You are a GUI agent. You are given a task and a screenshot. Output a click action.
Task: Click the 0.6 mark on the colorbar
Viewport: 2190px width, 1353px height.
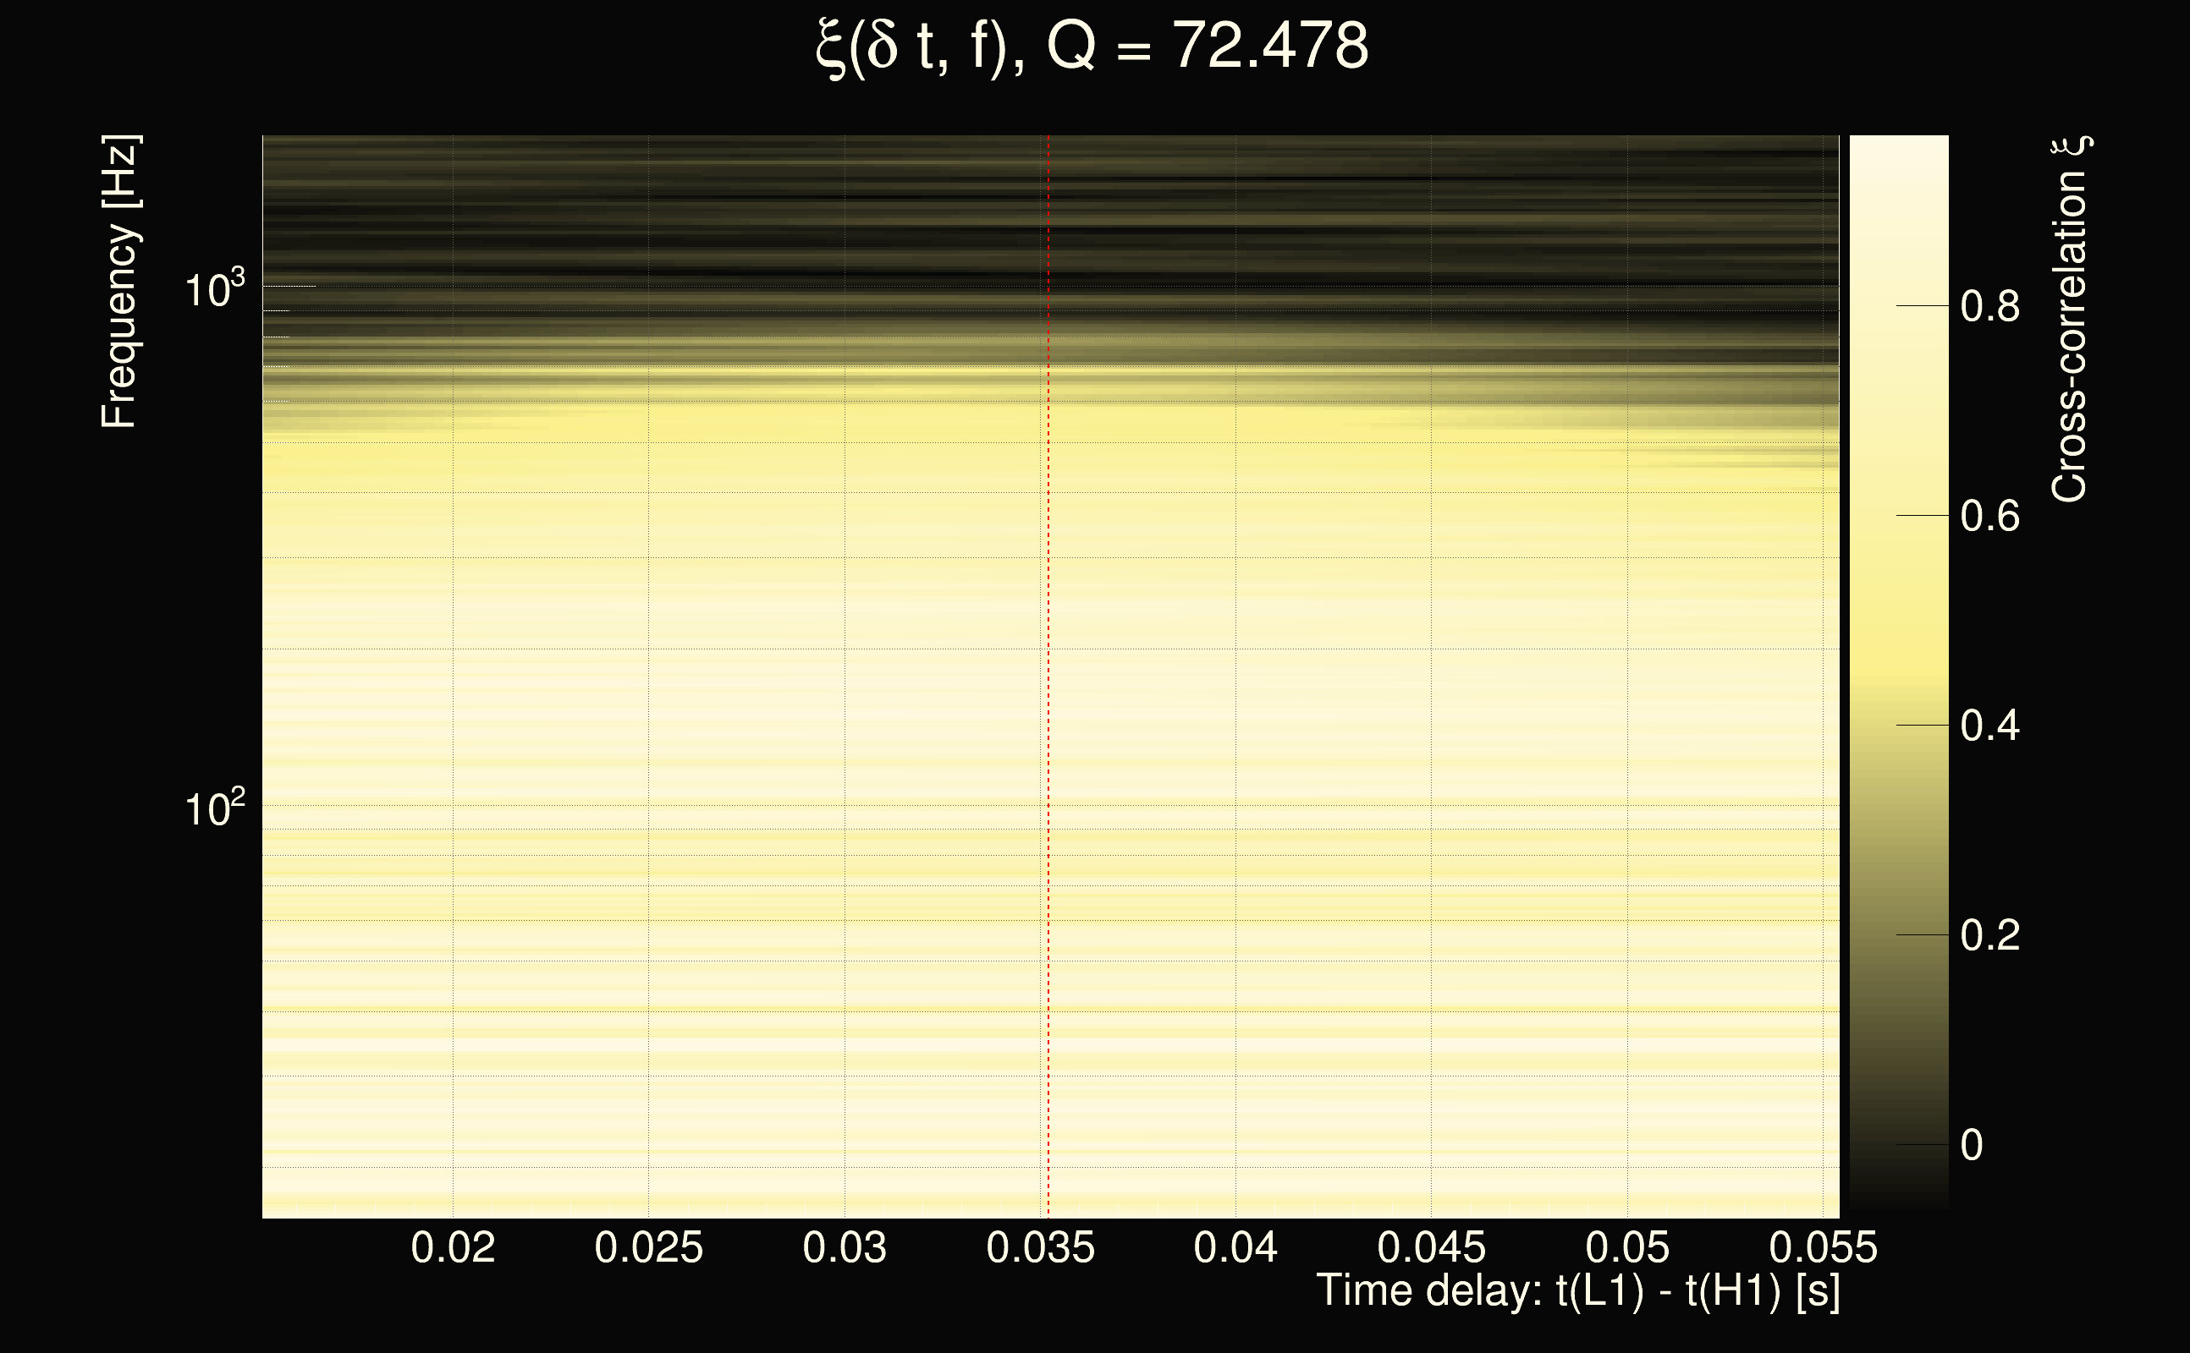(1989, 517)
